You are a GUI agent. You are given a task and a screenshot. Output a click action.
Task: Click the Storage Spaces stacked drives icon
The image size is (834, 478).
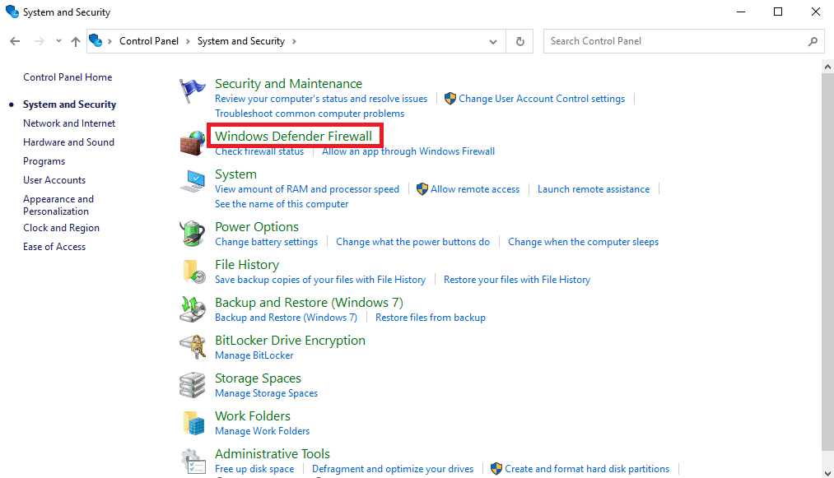(192, 385)
